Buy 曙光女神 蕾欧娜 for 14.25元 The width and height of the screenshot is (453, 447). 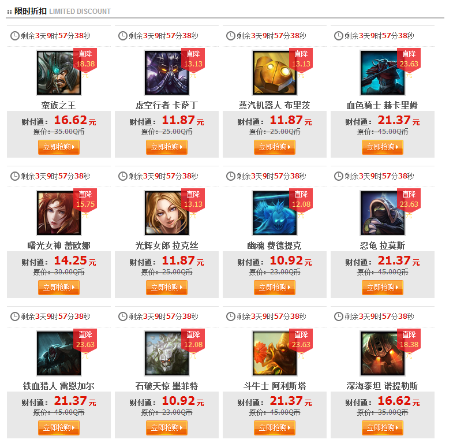pos(59,288)
